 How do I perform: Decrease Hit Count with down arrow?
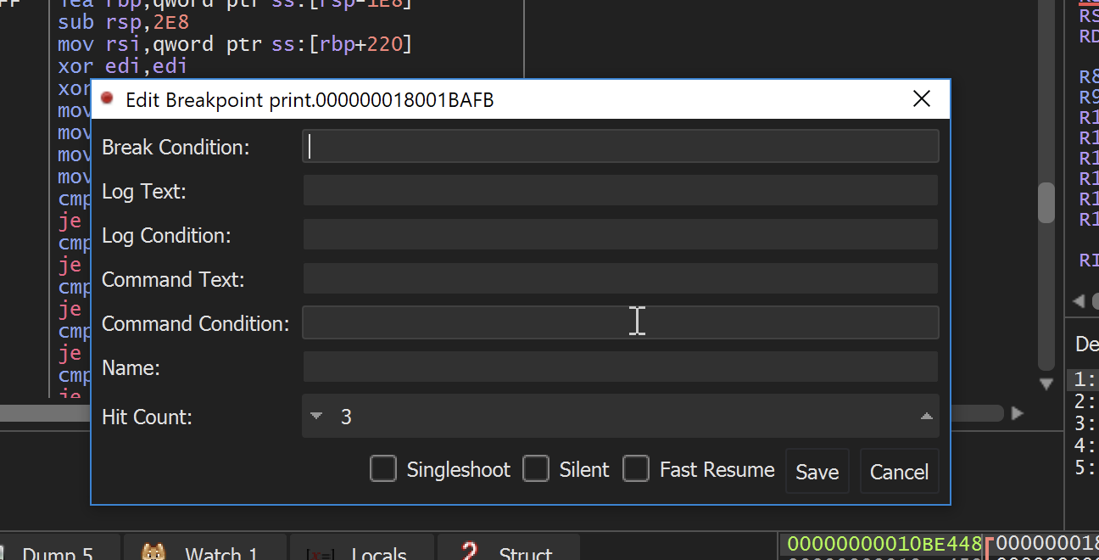316,416
